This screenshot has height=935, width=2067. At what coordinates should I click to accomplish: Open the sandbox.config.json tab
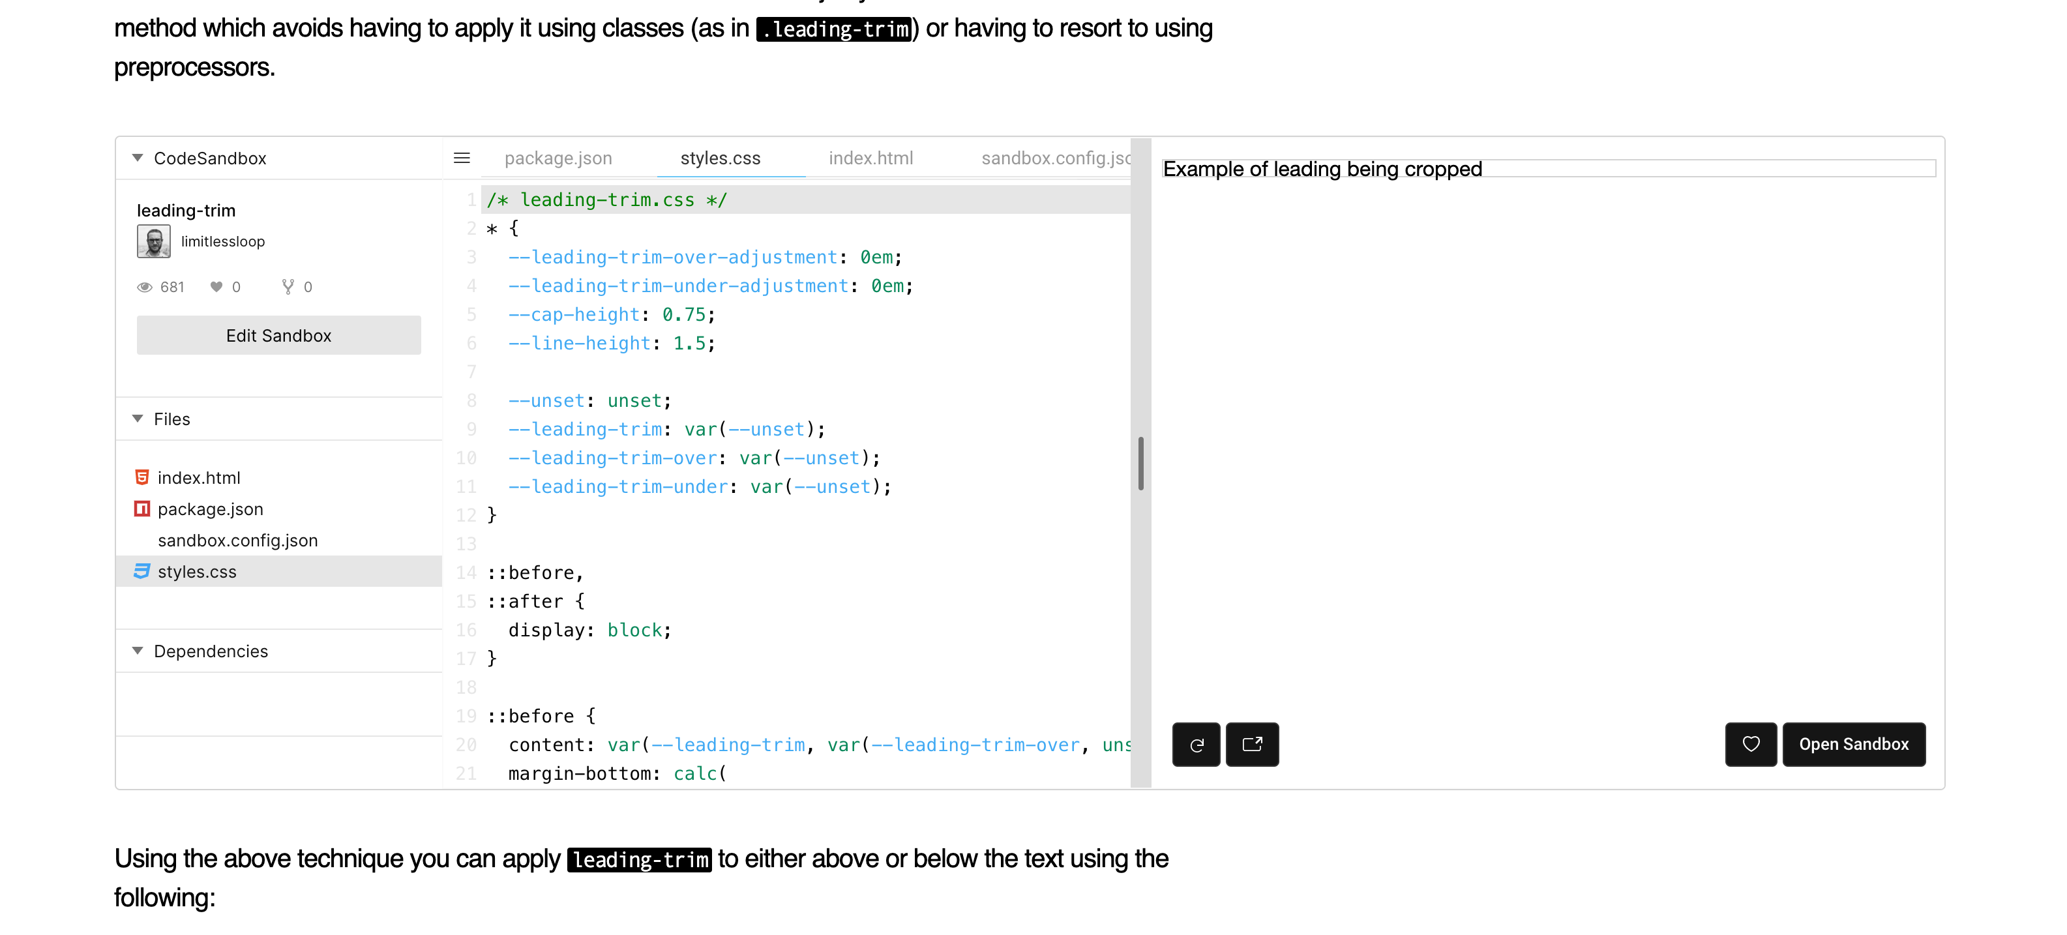[x=1056, y=158]
